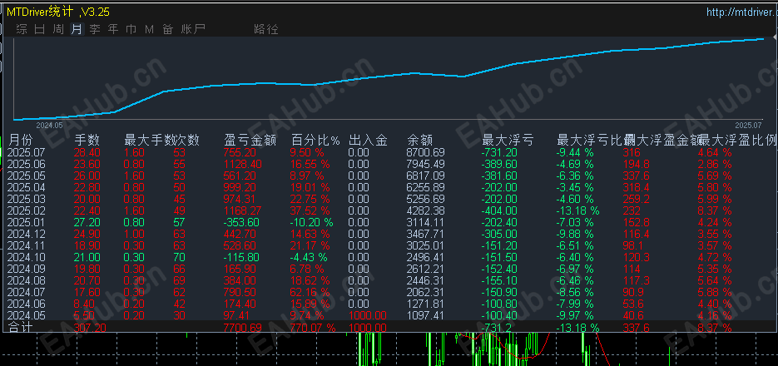Switch to the 季 quarterly tab

click(95, 29)
